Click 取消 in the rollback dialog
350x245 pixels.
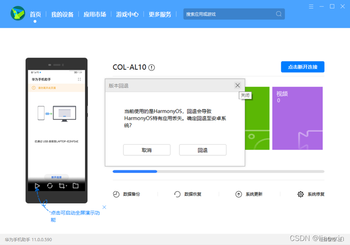tap(146, 150)
